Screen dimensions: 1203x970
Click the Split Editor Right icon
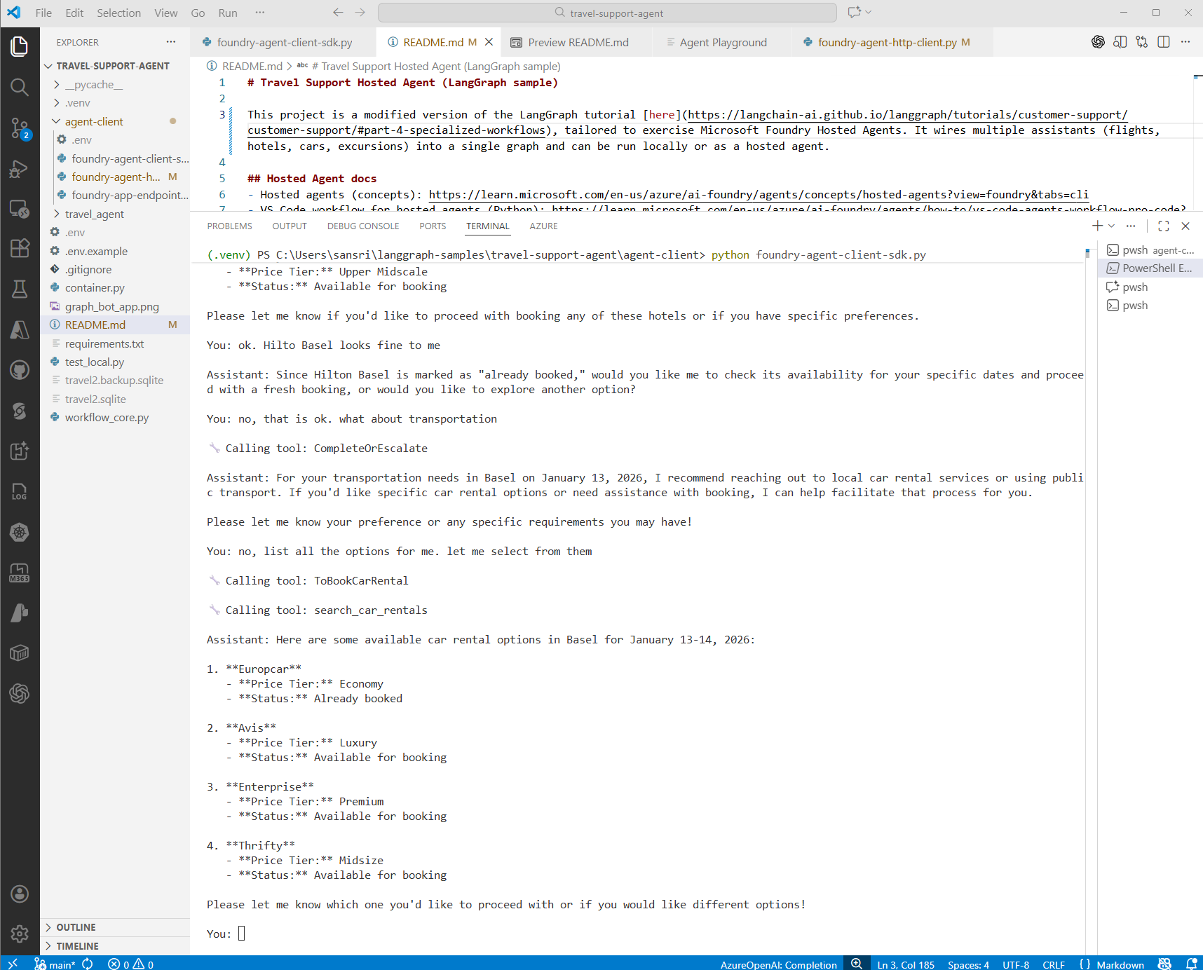(1164, 42)
